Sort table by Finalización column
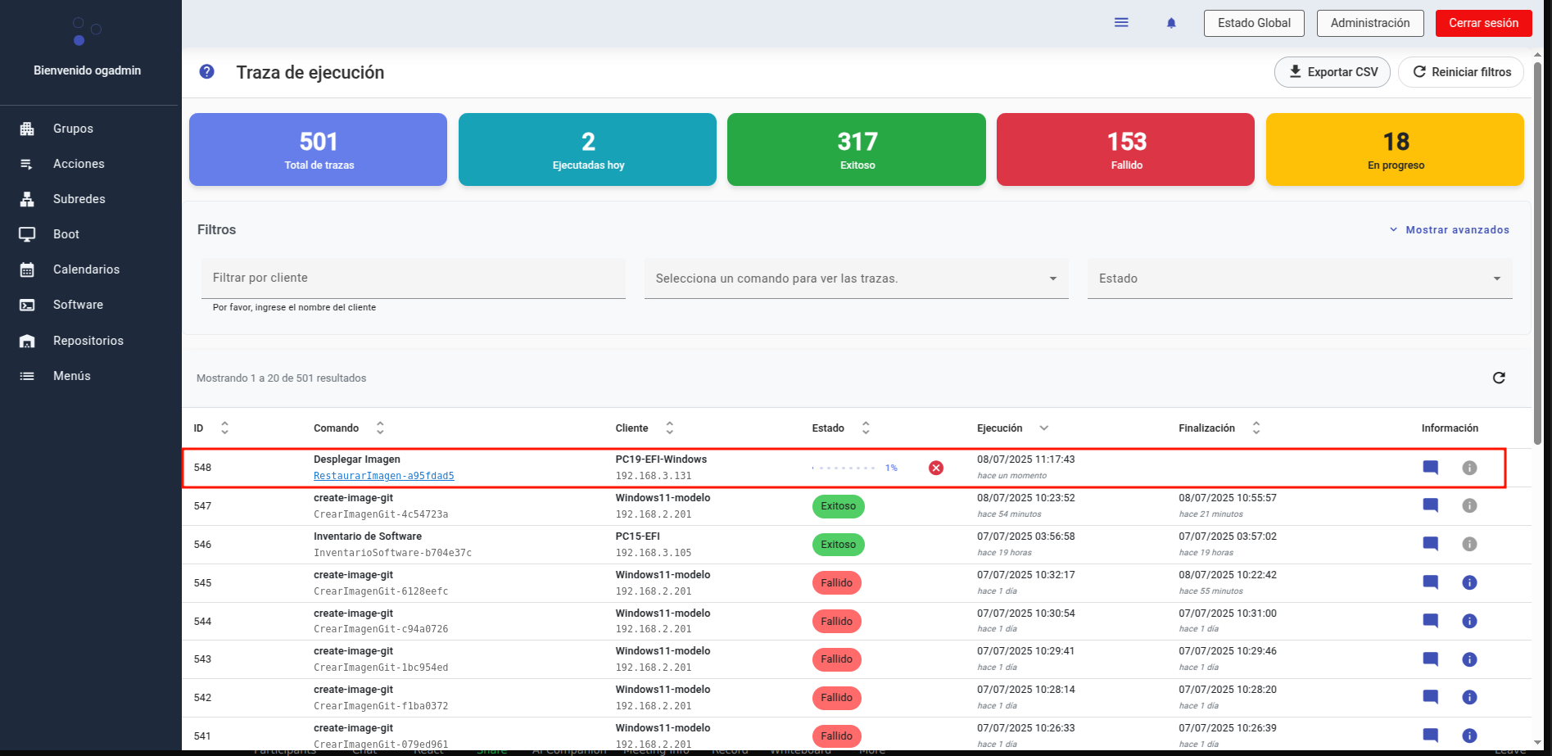This screenshot has width=1552, height=756. 1256,428
